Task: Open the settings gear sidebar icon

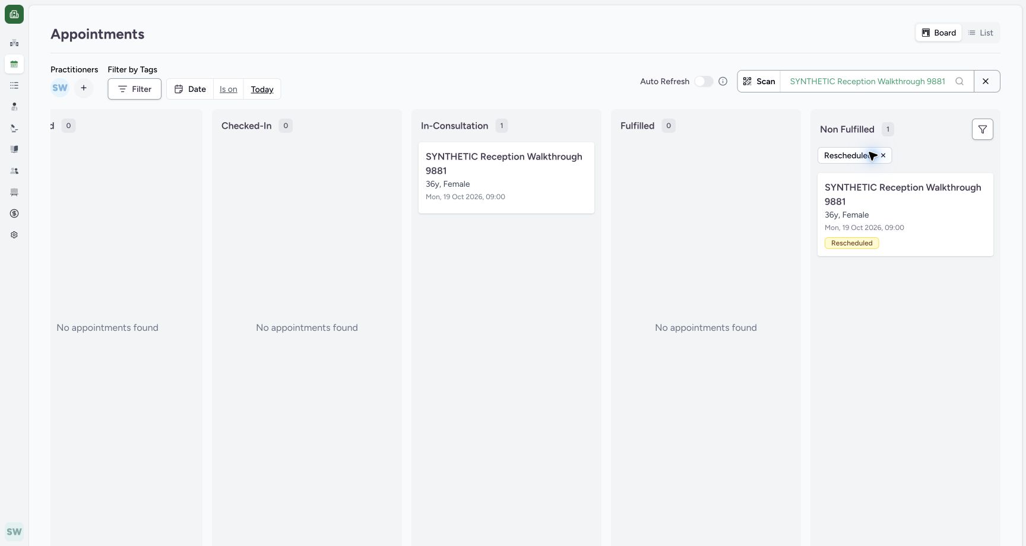Action: coord(14,235)
